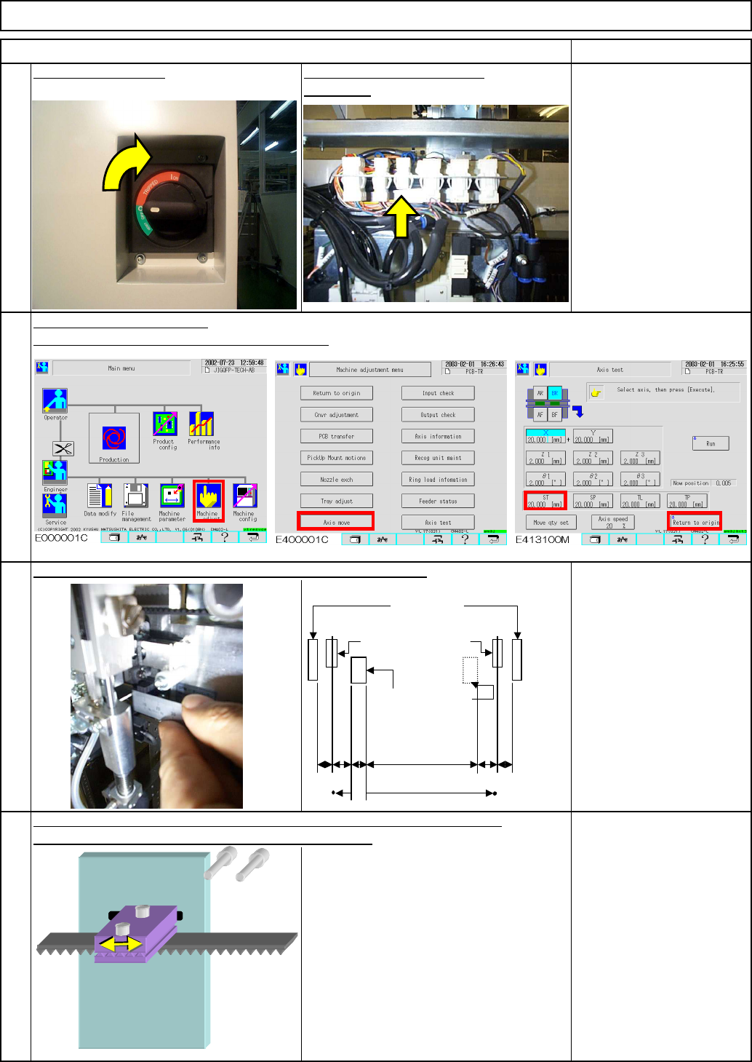The image size is (752, 1062).
Task: Click return arrow in Machine adjustment menu toolbar
Action: tap(492, 539)
